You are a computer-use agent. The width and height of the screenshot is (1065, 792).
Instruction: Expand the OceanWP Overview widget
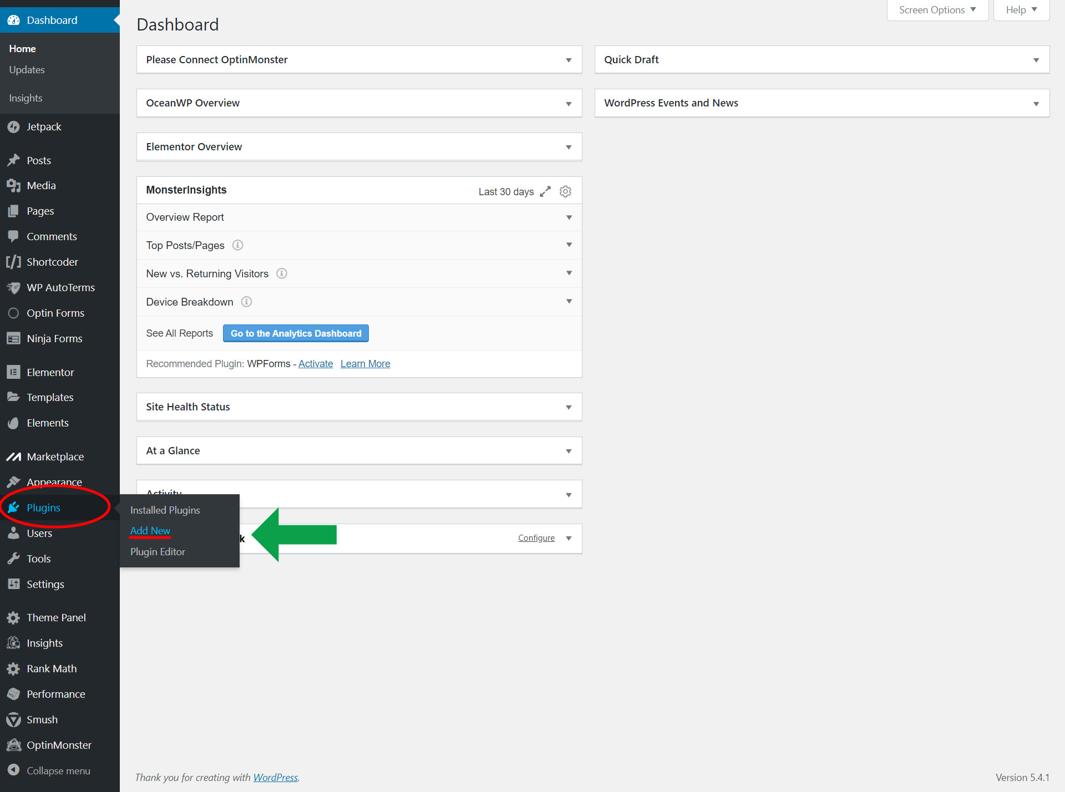coord(569,104)
